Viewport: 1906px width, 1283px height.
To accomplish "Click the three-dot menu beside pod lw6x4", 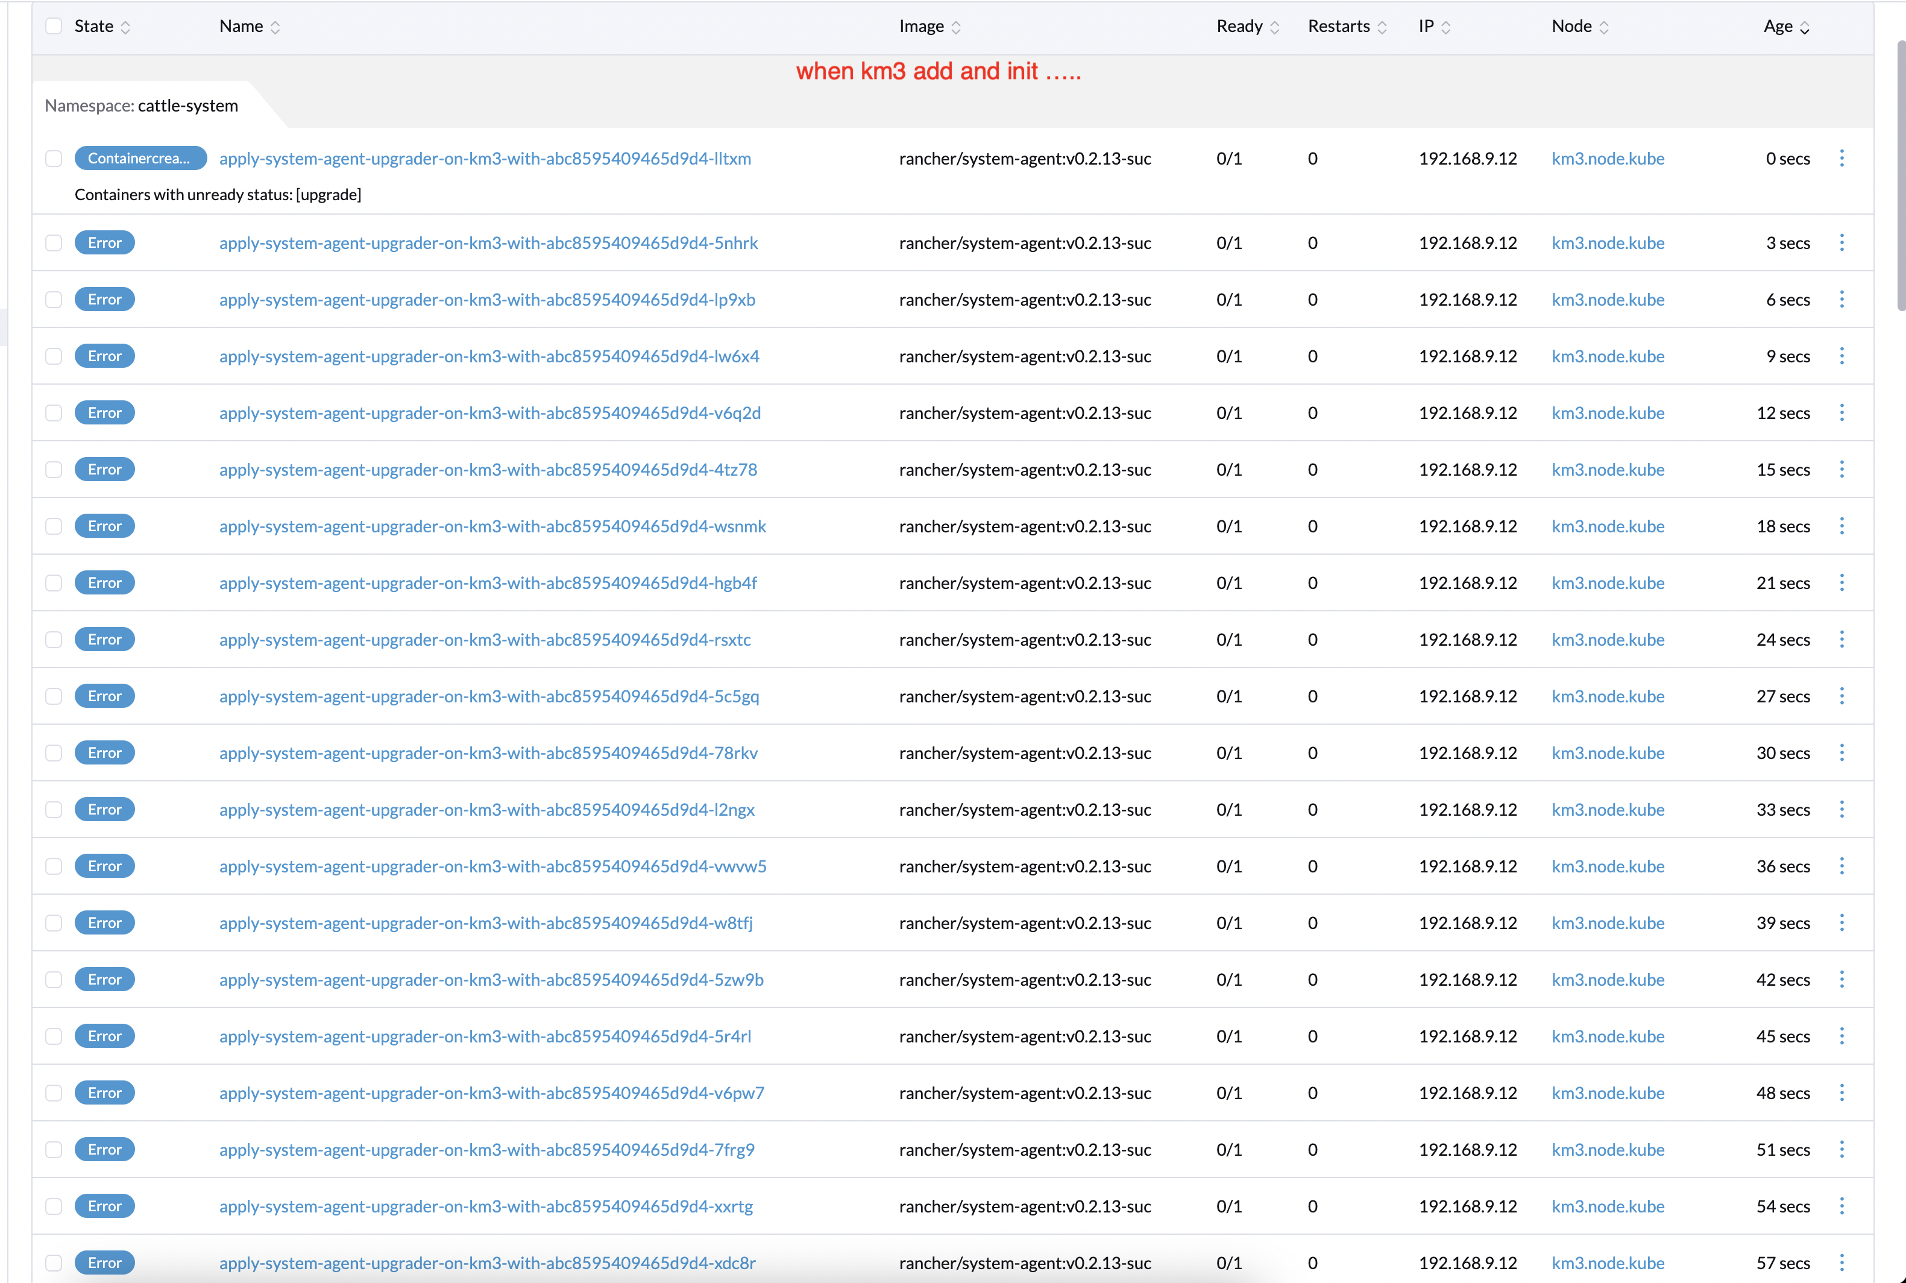I will click(x=1842, y=356).
